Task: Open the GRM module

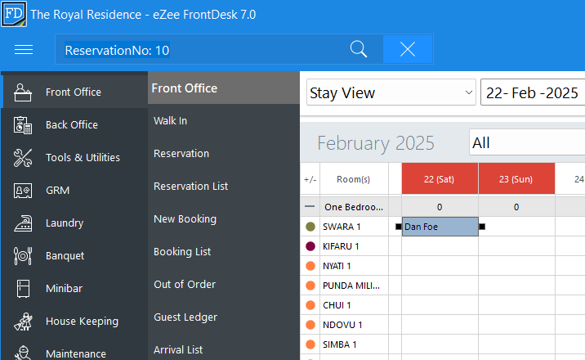Action: click(57, 191)
